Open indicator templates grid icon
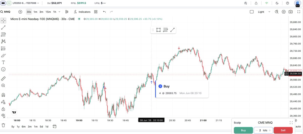The image size is (303, 134). tap(96, 12)
